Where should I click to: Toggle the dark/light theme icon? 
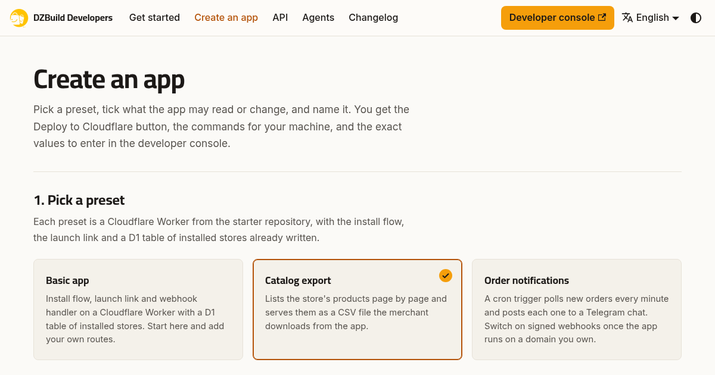[696, 18]
